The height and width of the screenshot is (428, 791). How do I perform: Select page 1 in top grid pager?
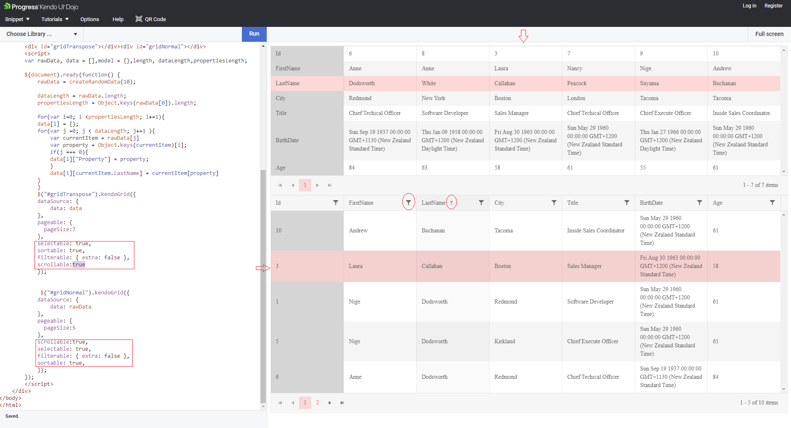pos(305,185)
